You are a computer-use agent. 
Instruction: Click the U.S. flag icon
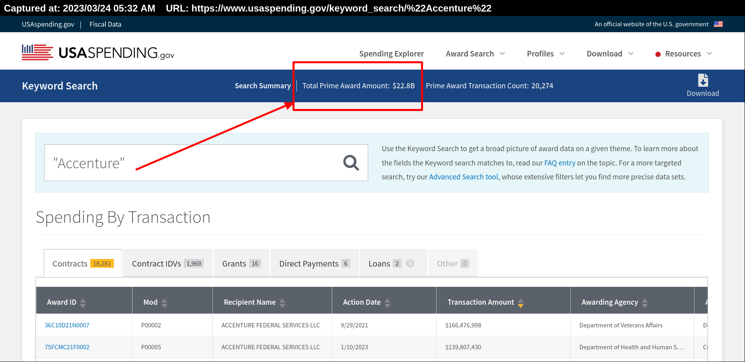(718, 24)
